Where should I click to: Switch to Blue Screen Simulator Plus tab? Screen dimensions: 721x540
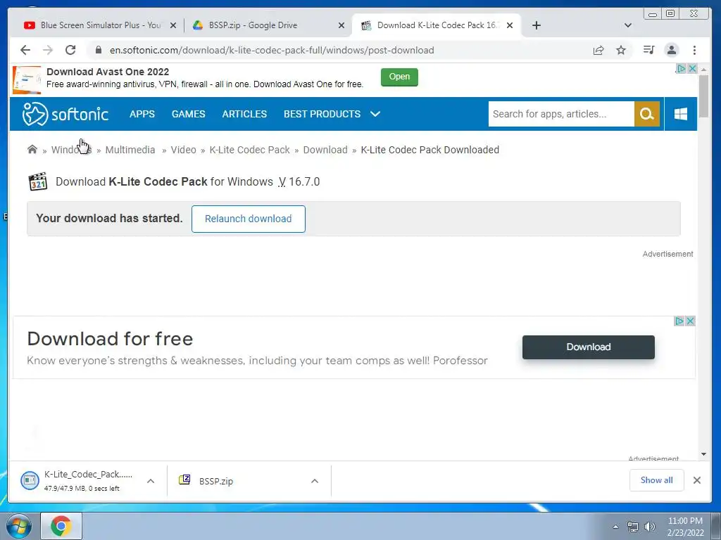[100, 25]
